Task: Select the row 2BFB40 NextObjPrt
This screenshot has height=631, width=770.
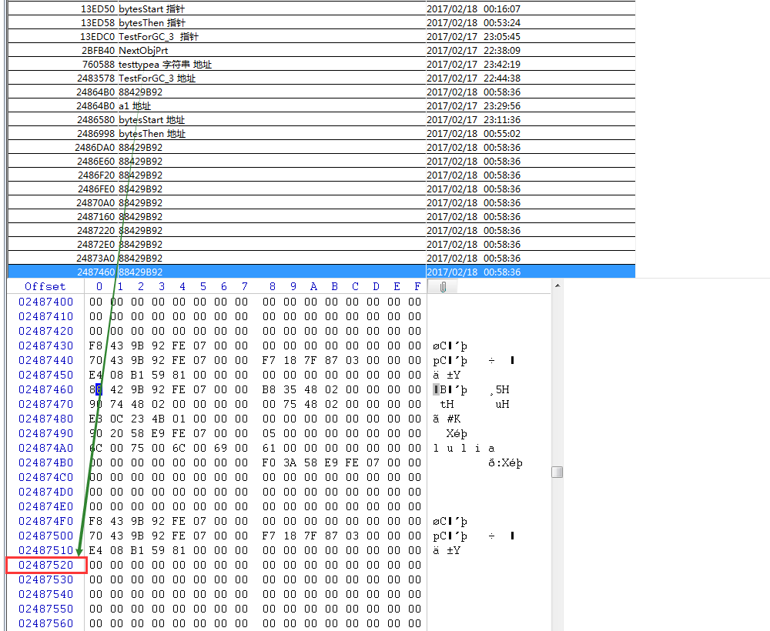Action: pyautogui.click(x=322, y=51)
